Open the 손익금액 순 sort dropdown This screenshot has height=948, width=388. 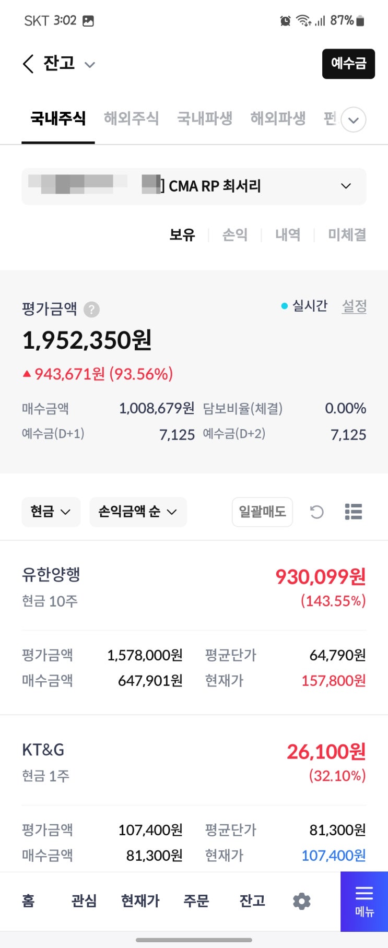click(138, 512)
